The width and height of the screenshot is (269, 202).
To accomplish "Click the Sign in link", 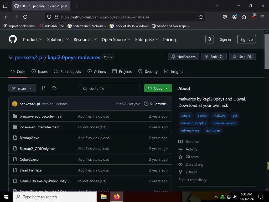I will (x=225, y=39).
